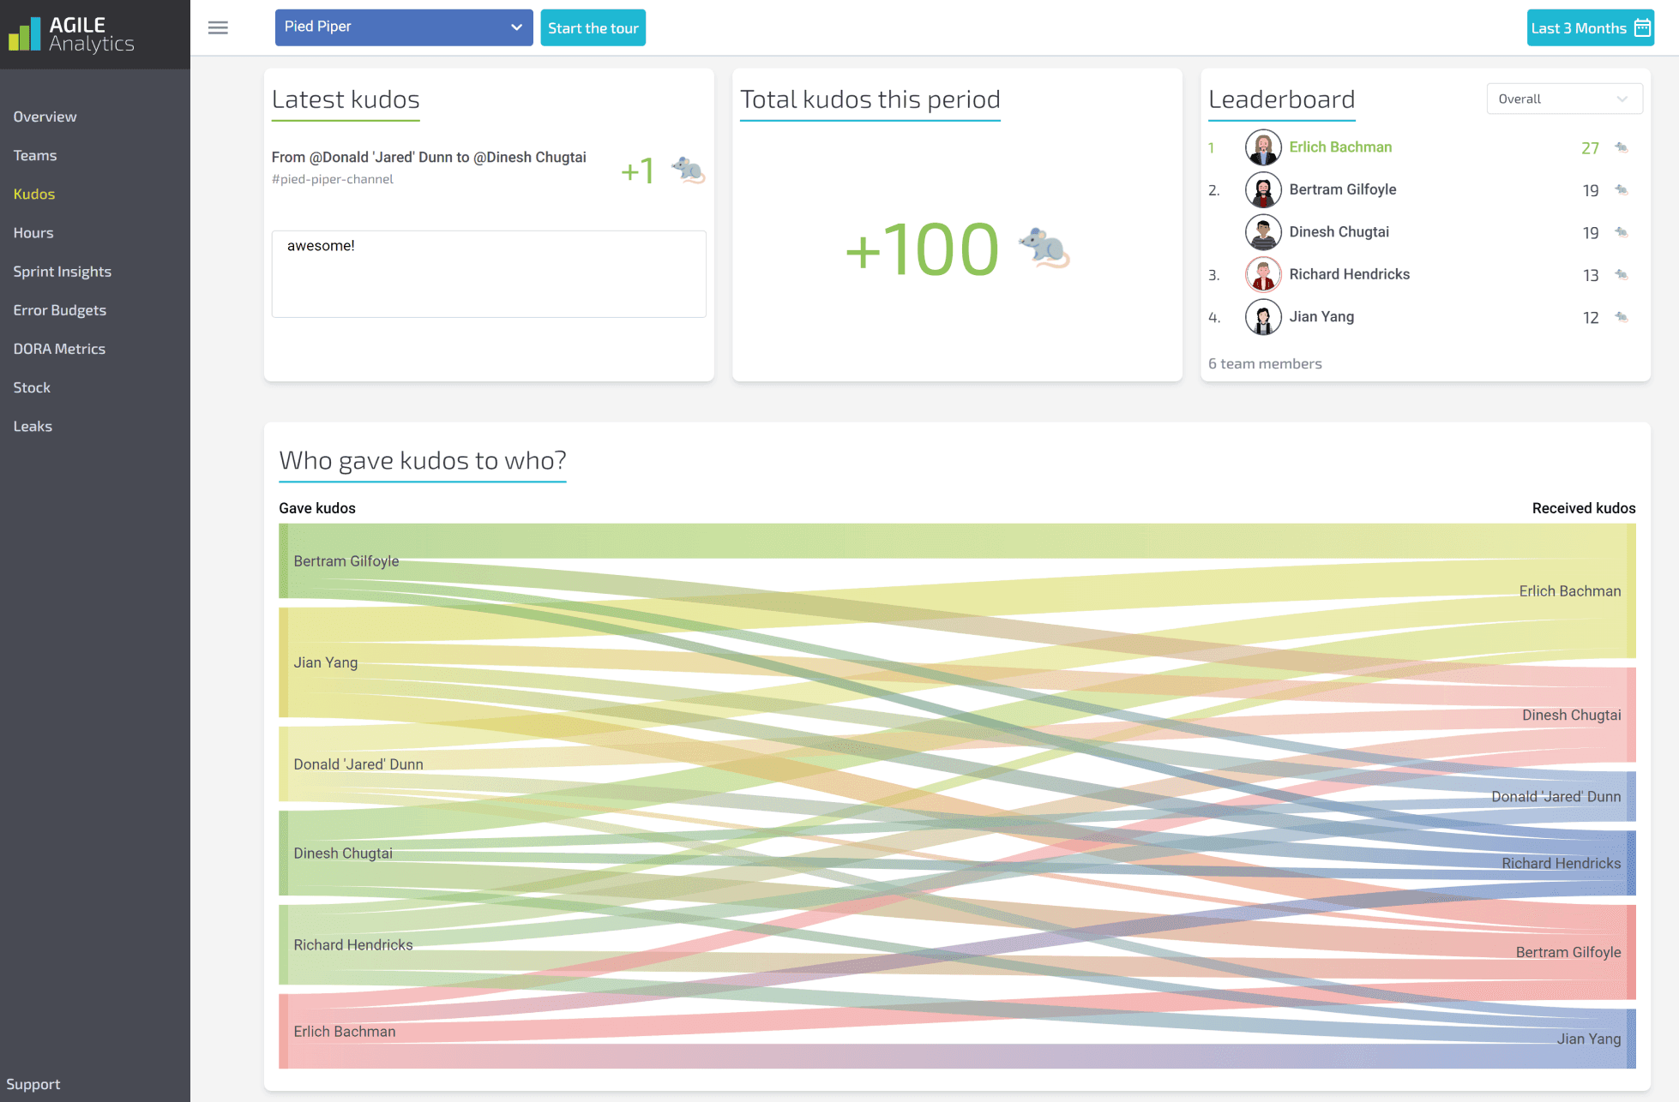Screen dimensions: 1679x1102
Task: Open DORA Metrics from the sidebar
Action: click(59, 349)
